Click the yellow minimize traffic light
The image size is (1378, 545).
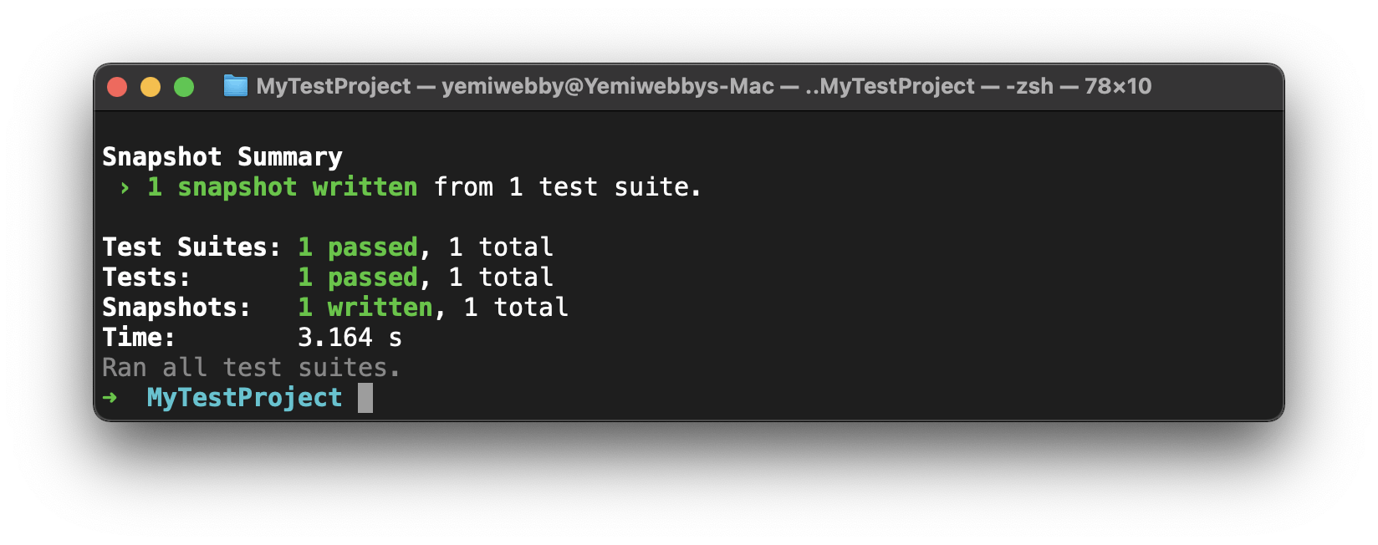[151, 86]
